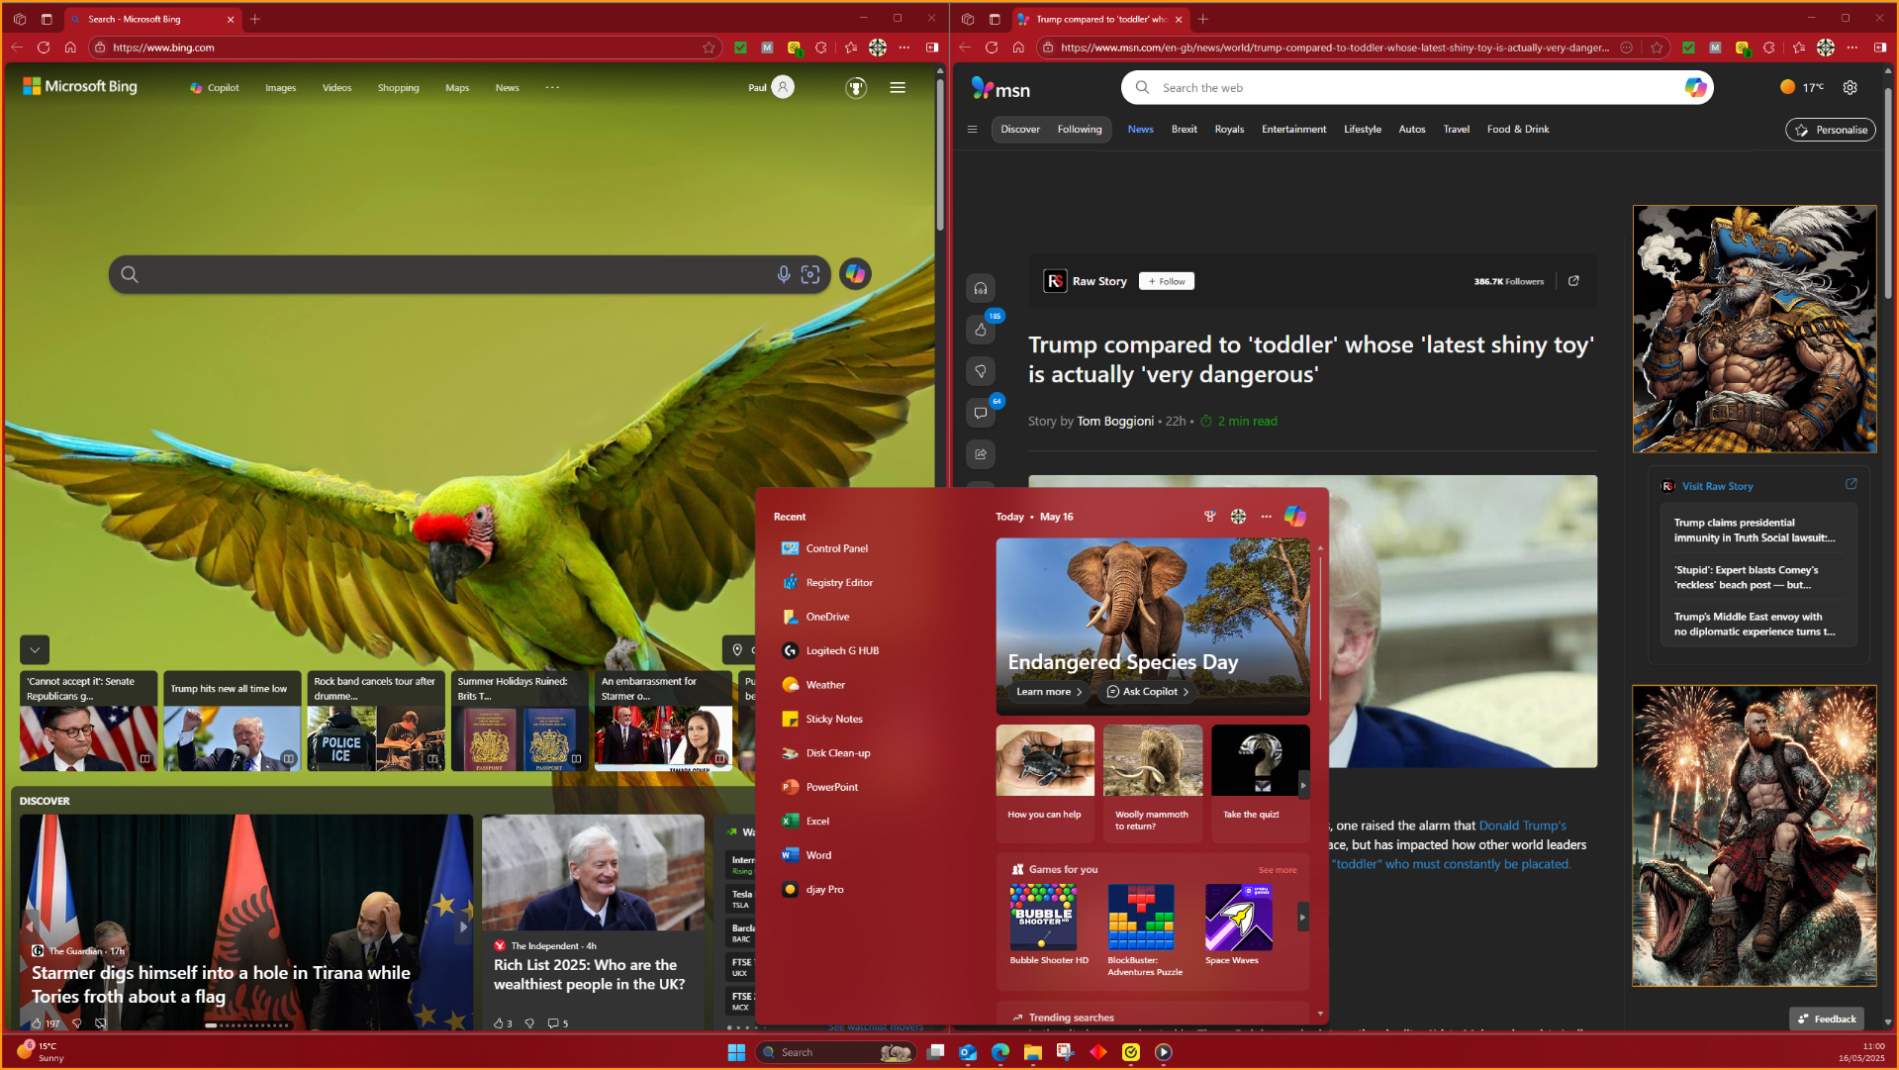Open Copilot button beside the Bing search box
1899x1070 pixels.
(x=855, y=274)
